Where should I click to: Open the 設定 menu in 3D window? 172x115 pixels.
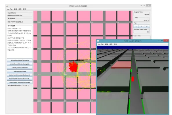tap(116, 44)
